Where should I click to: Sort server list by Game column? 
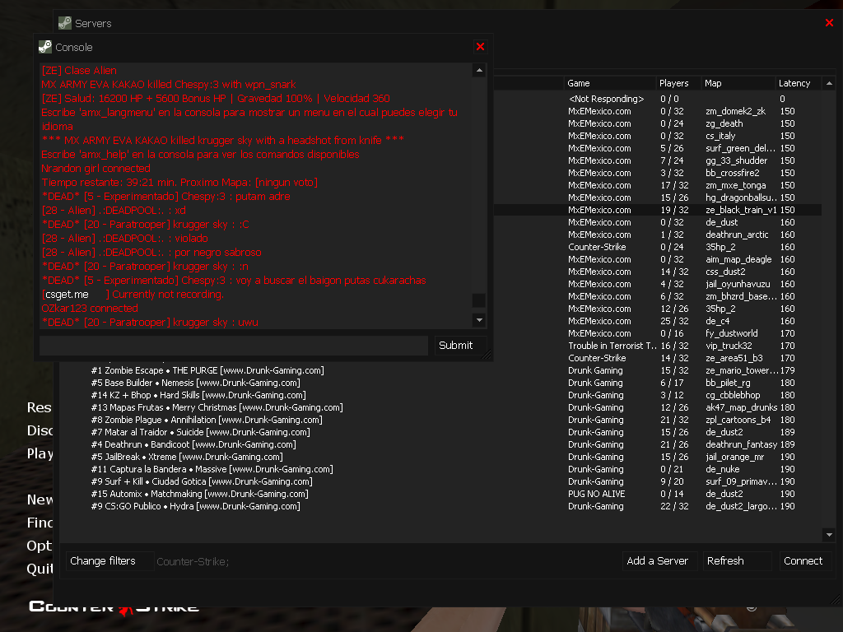[610, 83]
